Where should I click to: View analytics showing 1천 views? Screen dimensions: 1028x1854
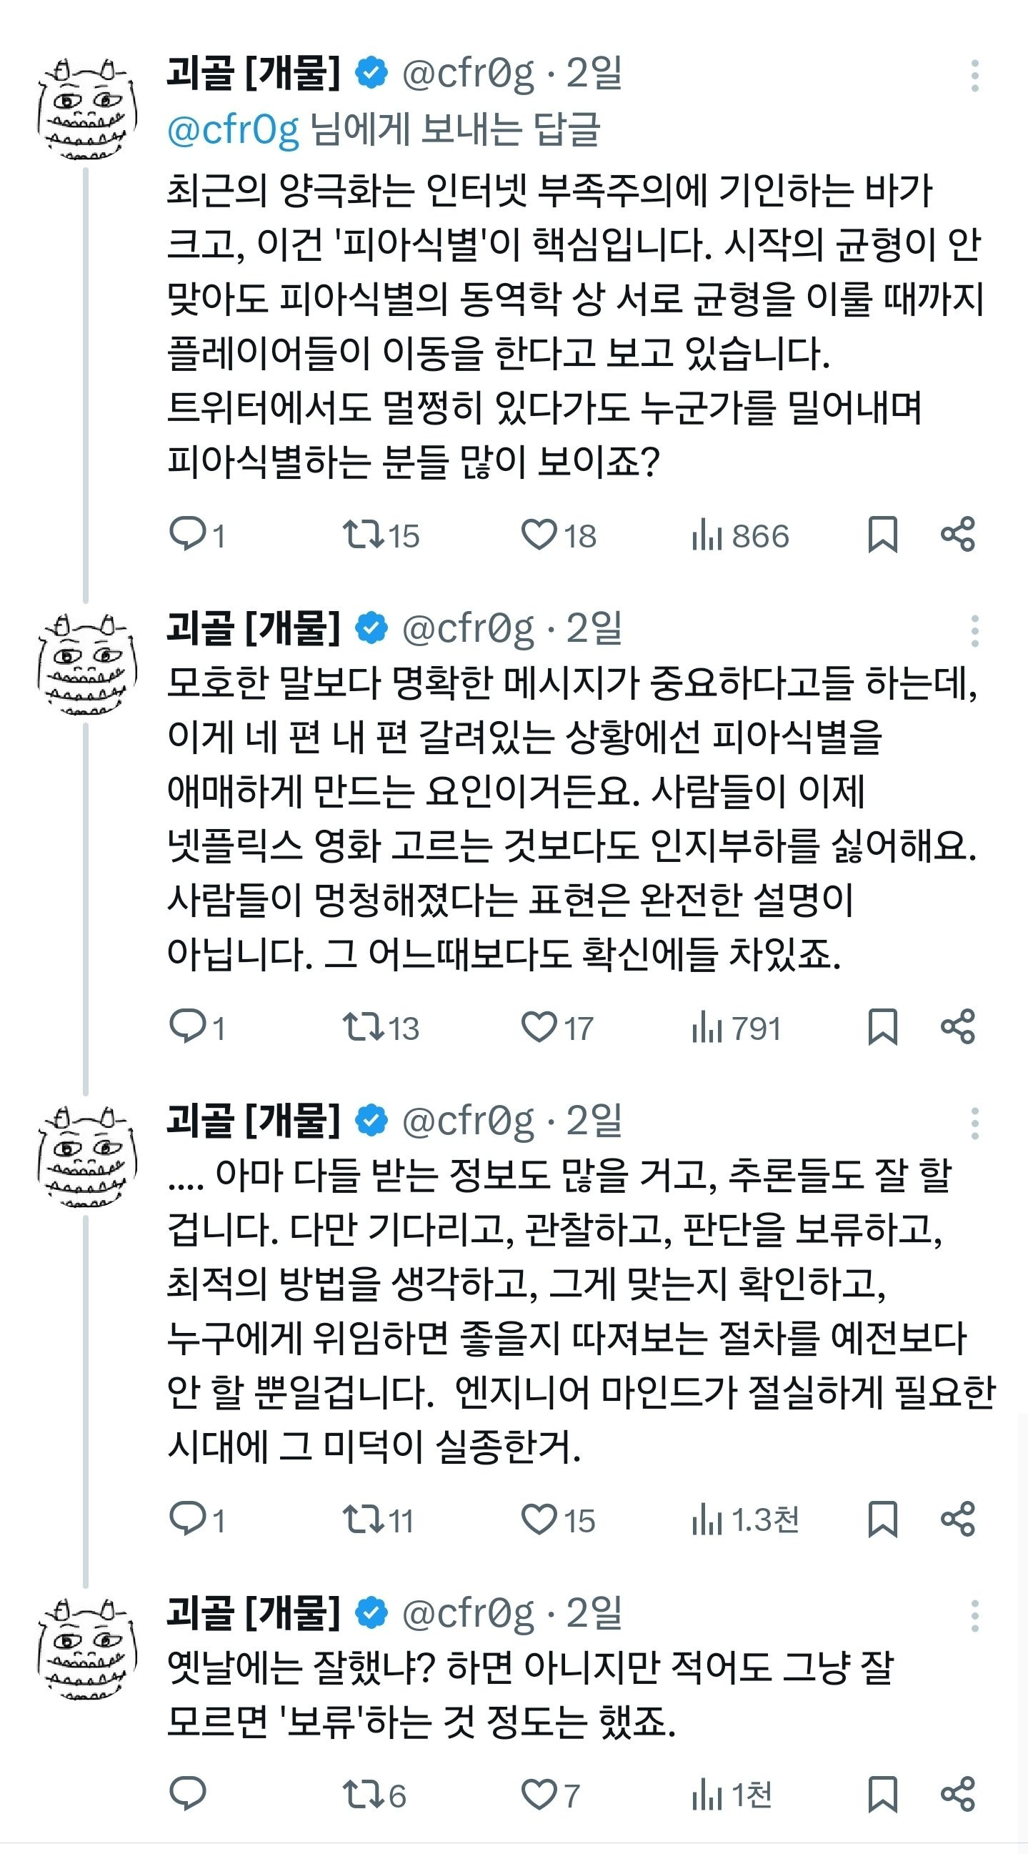point(731,1795)
